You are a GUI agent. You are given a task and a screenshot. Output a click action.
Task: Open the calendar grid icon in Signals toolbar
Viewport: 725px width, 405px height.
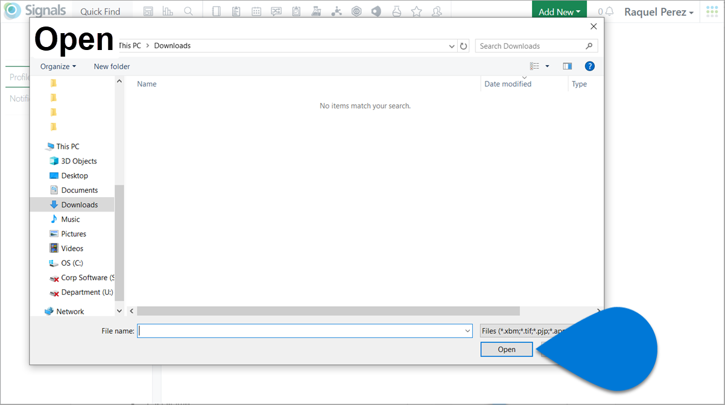pos(256,11)
